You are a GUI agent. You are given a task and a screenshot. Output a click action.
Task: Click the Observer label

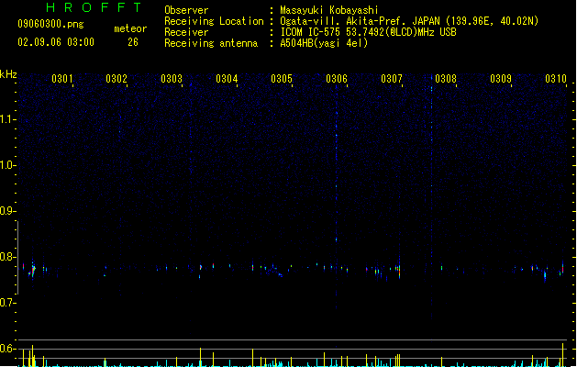[x=186, y=10]
